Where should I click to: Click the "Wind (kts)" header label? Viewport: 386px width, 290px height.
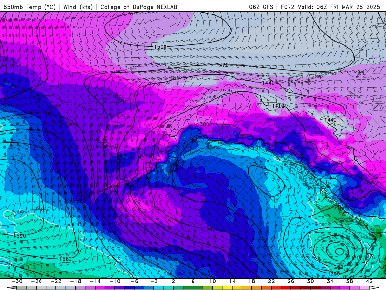(78, 7)
